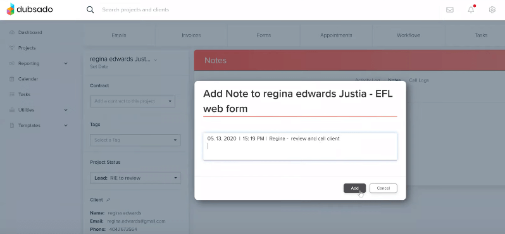This screenshot has height=234, width=505.
Task: Expand the Utilities menu chevron
Action: [x=66, y=110]
